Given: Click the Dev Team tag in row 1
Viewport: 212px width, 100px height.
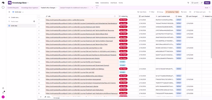Looking at the screenshot, I should [x=123, y=20].
